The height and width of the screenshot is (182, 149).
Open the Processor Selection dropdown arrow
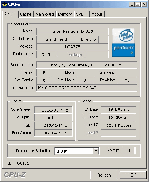click(x=96, y=151)
